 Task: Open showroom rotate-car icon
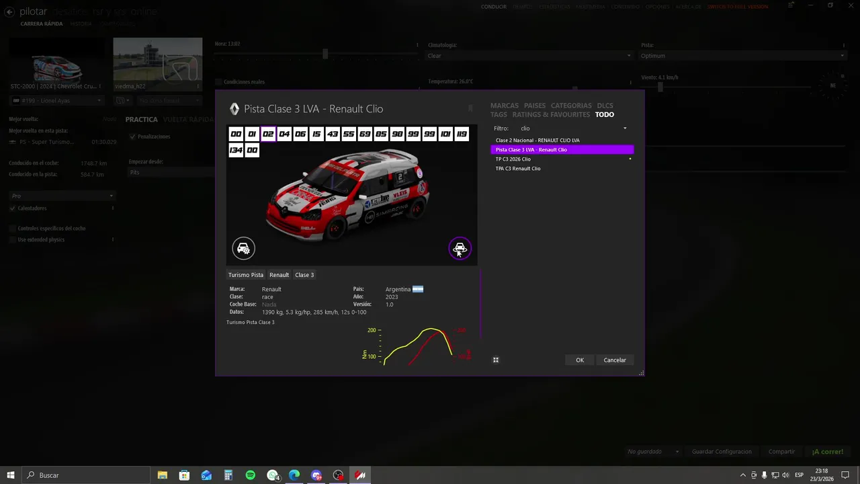tap(460, 249)
